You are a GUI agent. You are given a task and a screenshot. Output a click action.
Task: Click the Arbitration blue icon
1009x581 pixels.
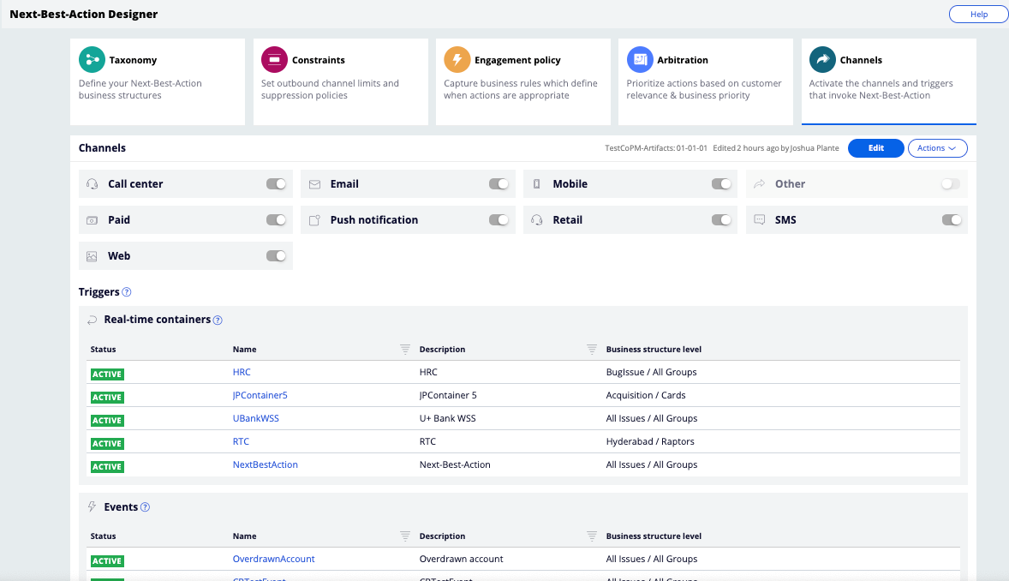tap(640, 60)
